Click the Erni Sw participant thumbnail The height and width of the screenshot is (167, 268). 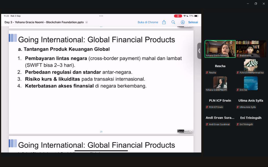click(251, 83)
